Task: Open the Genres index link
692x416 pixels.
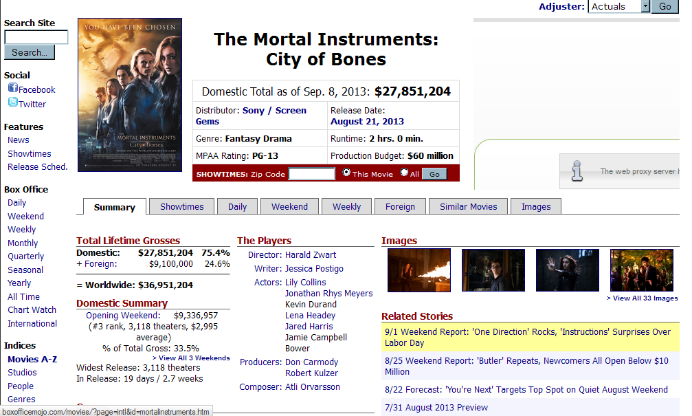Action: coord(21,399)
